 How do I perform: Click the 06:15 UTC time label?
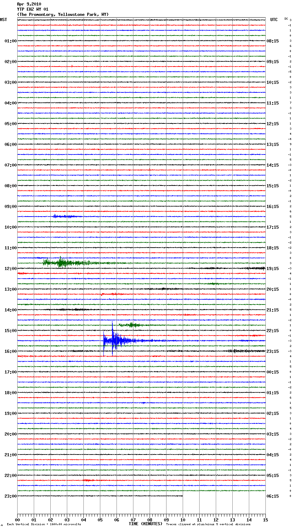coord(273,496)
